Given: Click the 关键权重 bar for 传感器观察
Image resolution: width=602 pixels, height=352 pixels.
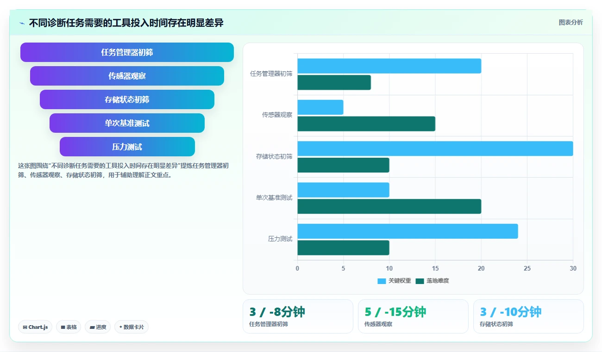Looking at the screenshot, I should click(320, 107).
